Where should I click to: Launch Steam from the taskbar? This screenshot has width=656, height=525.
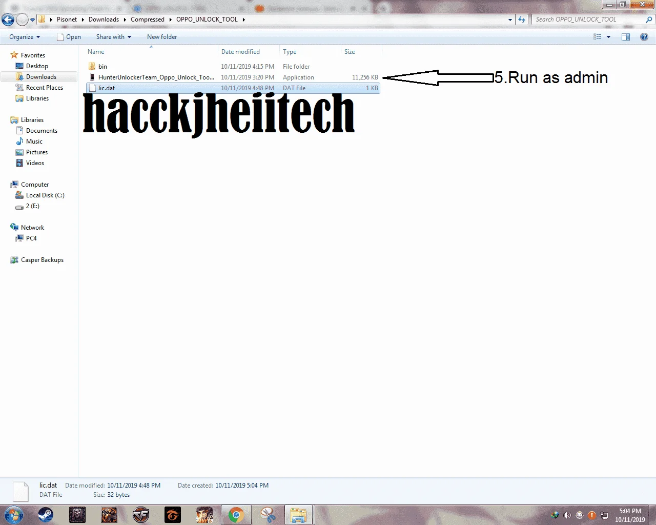46,515
